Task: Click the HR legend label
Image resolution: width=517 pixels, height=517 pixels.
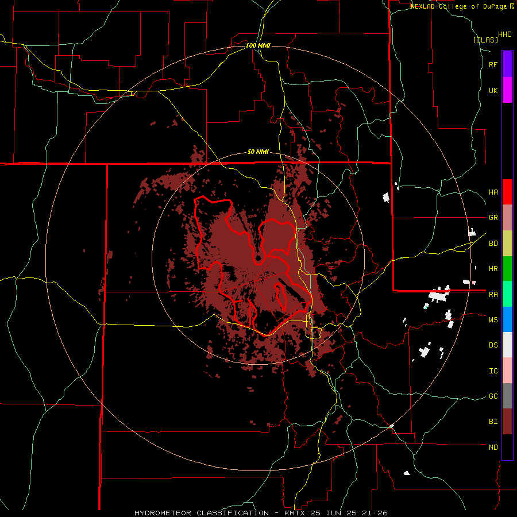Action: pos(493,269)
